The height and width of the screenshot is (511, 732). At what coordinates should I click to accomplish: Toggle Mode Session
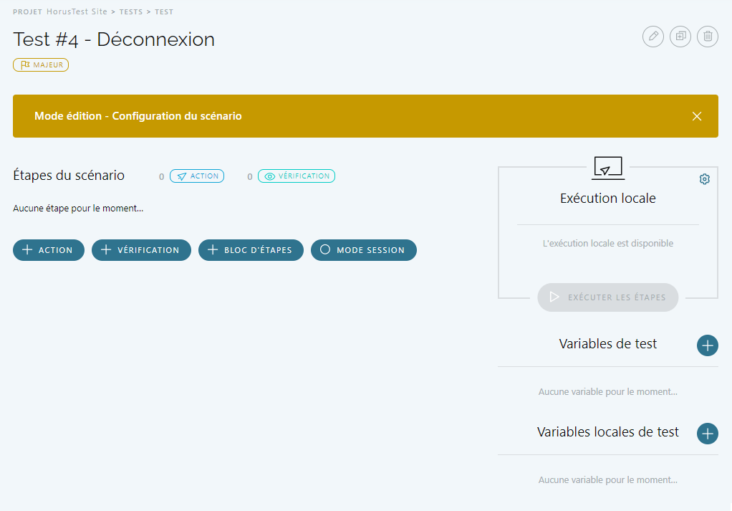pyautogui.click(x=363, y=250)
